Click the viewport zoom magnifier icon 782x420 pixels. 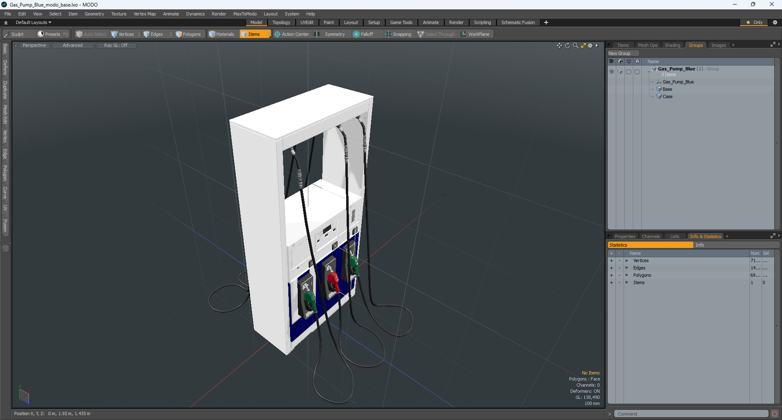coord(576,46)
